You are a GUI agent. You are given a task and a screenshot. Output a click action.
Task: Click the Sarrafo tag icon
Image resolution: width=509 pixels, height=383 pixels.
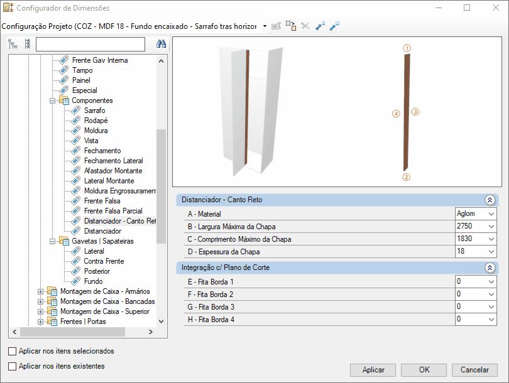(76, 111)
